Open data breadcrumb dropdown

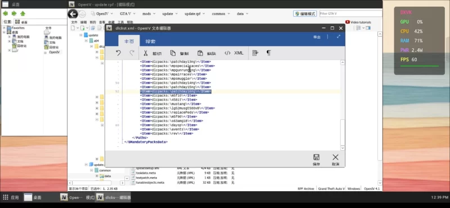coord(247,13)
